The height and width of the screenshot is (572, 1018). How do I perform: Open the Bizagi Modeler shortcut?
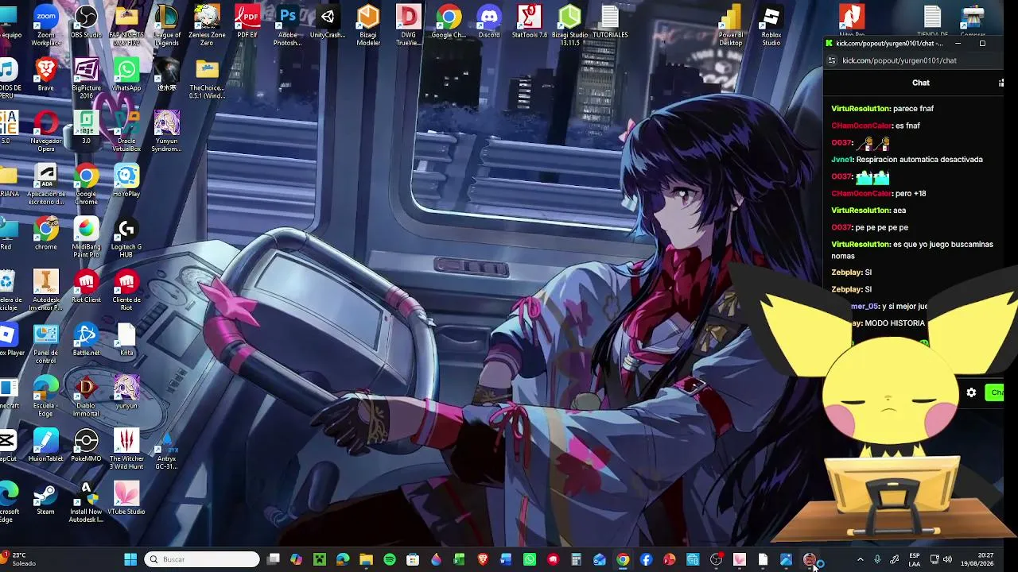[368, 25]
